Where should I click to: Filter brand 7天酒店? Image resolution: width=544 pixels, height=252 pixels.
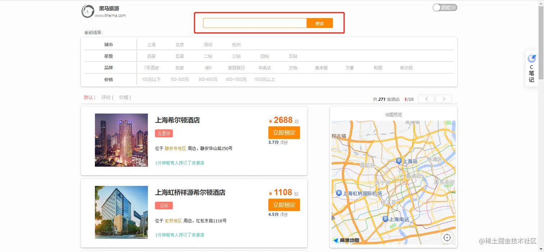pyautogui.click(x=151, y=68)
